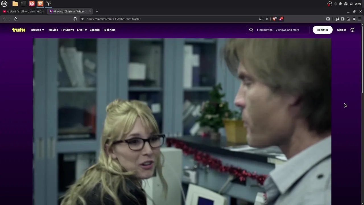The height and width of the screenshot is (205, 364).
Task: Click the OBS recording tray icon
Action: pyautogui.click(x=330, y=4)
